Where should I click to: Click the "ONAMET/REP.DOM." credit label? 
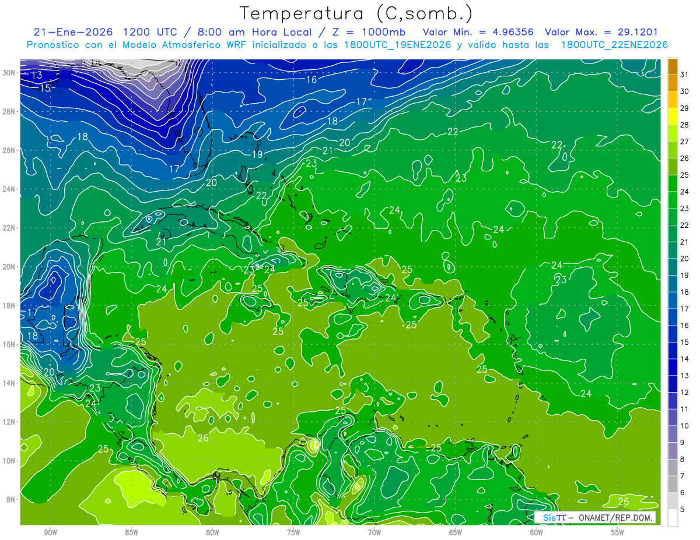point(614,517)
